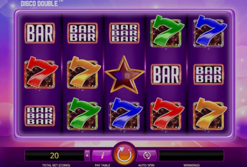
Task: Click the double BAR in the fifth reel middle row
Action: tap(209, 75)
